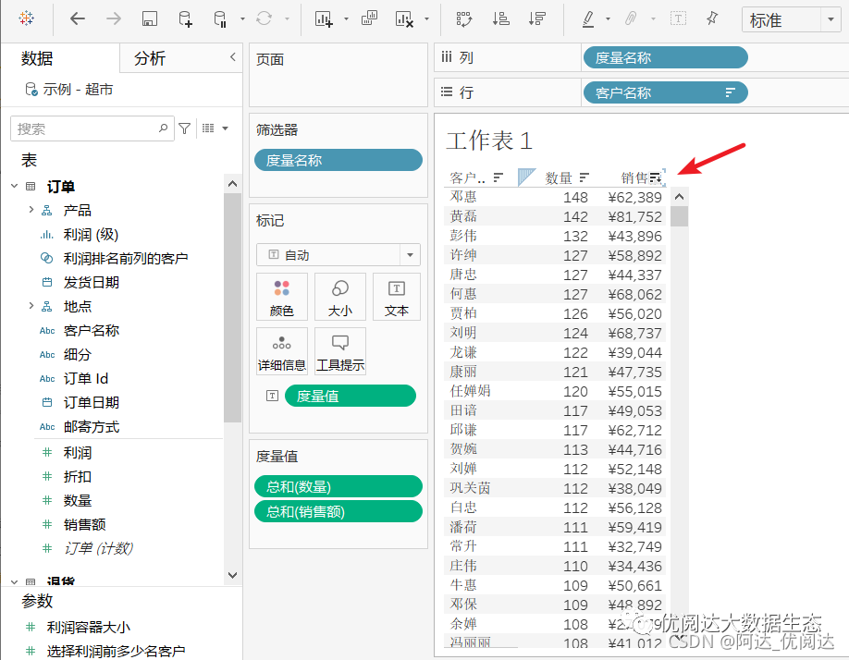Viewport: 849px width, 660px height.
Task: Click the filter funnel icon in data pane
Action: tap(185, 128)
